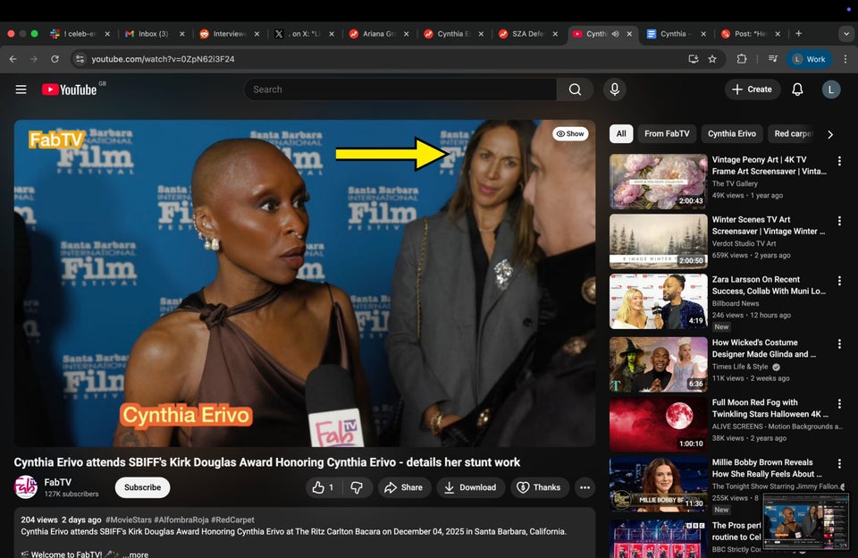Show the hidden video overlay via Show toggle

point(570,133)
